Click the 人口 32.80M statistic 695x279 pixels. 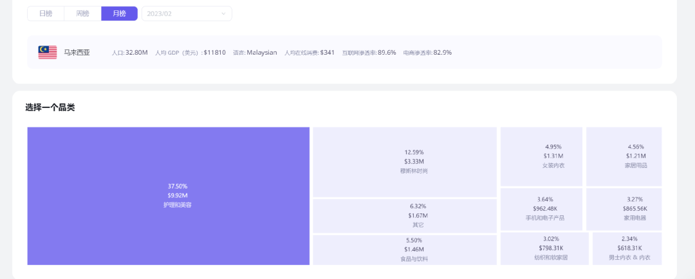point(130,53)
